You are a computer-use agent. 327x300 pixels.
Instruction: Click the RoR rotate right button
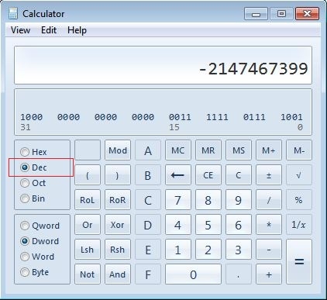click(x=118, y=200)
